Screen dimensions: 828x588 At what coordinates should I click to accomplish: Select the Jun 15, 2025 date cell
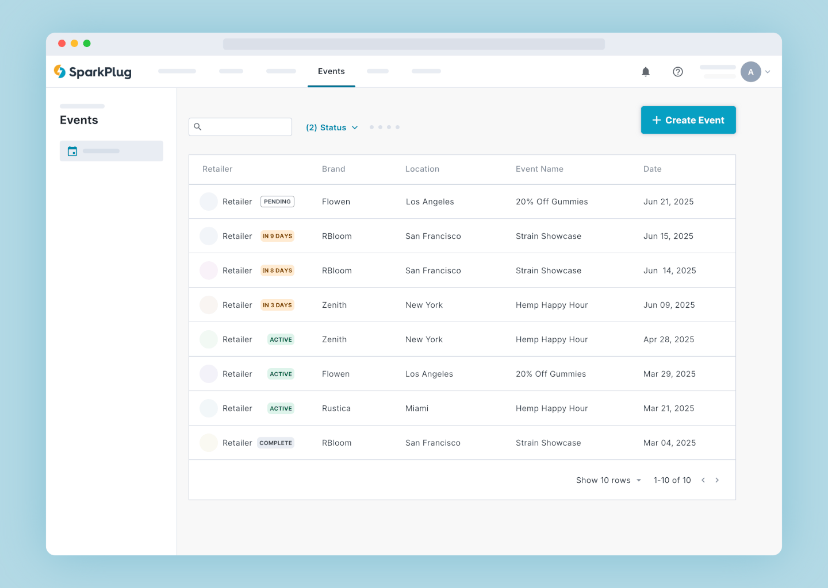click(668, 236)
